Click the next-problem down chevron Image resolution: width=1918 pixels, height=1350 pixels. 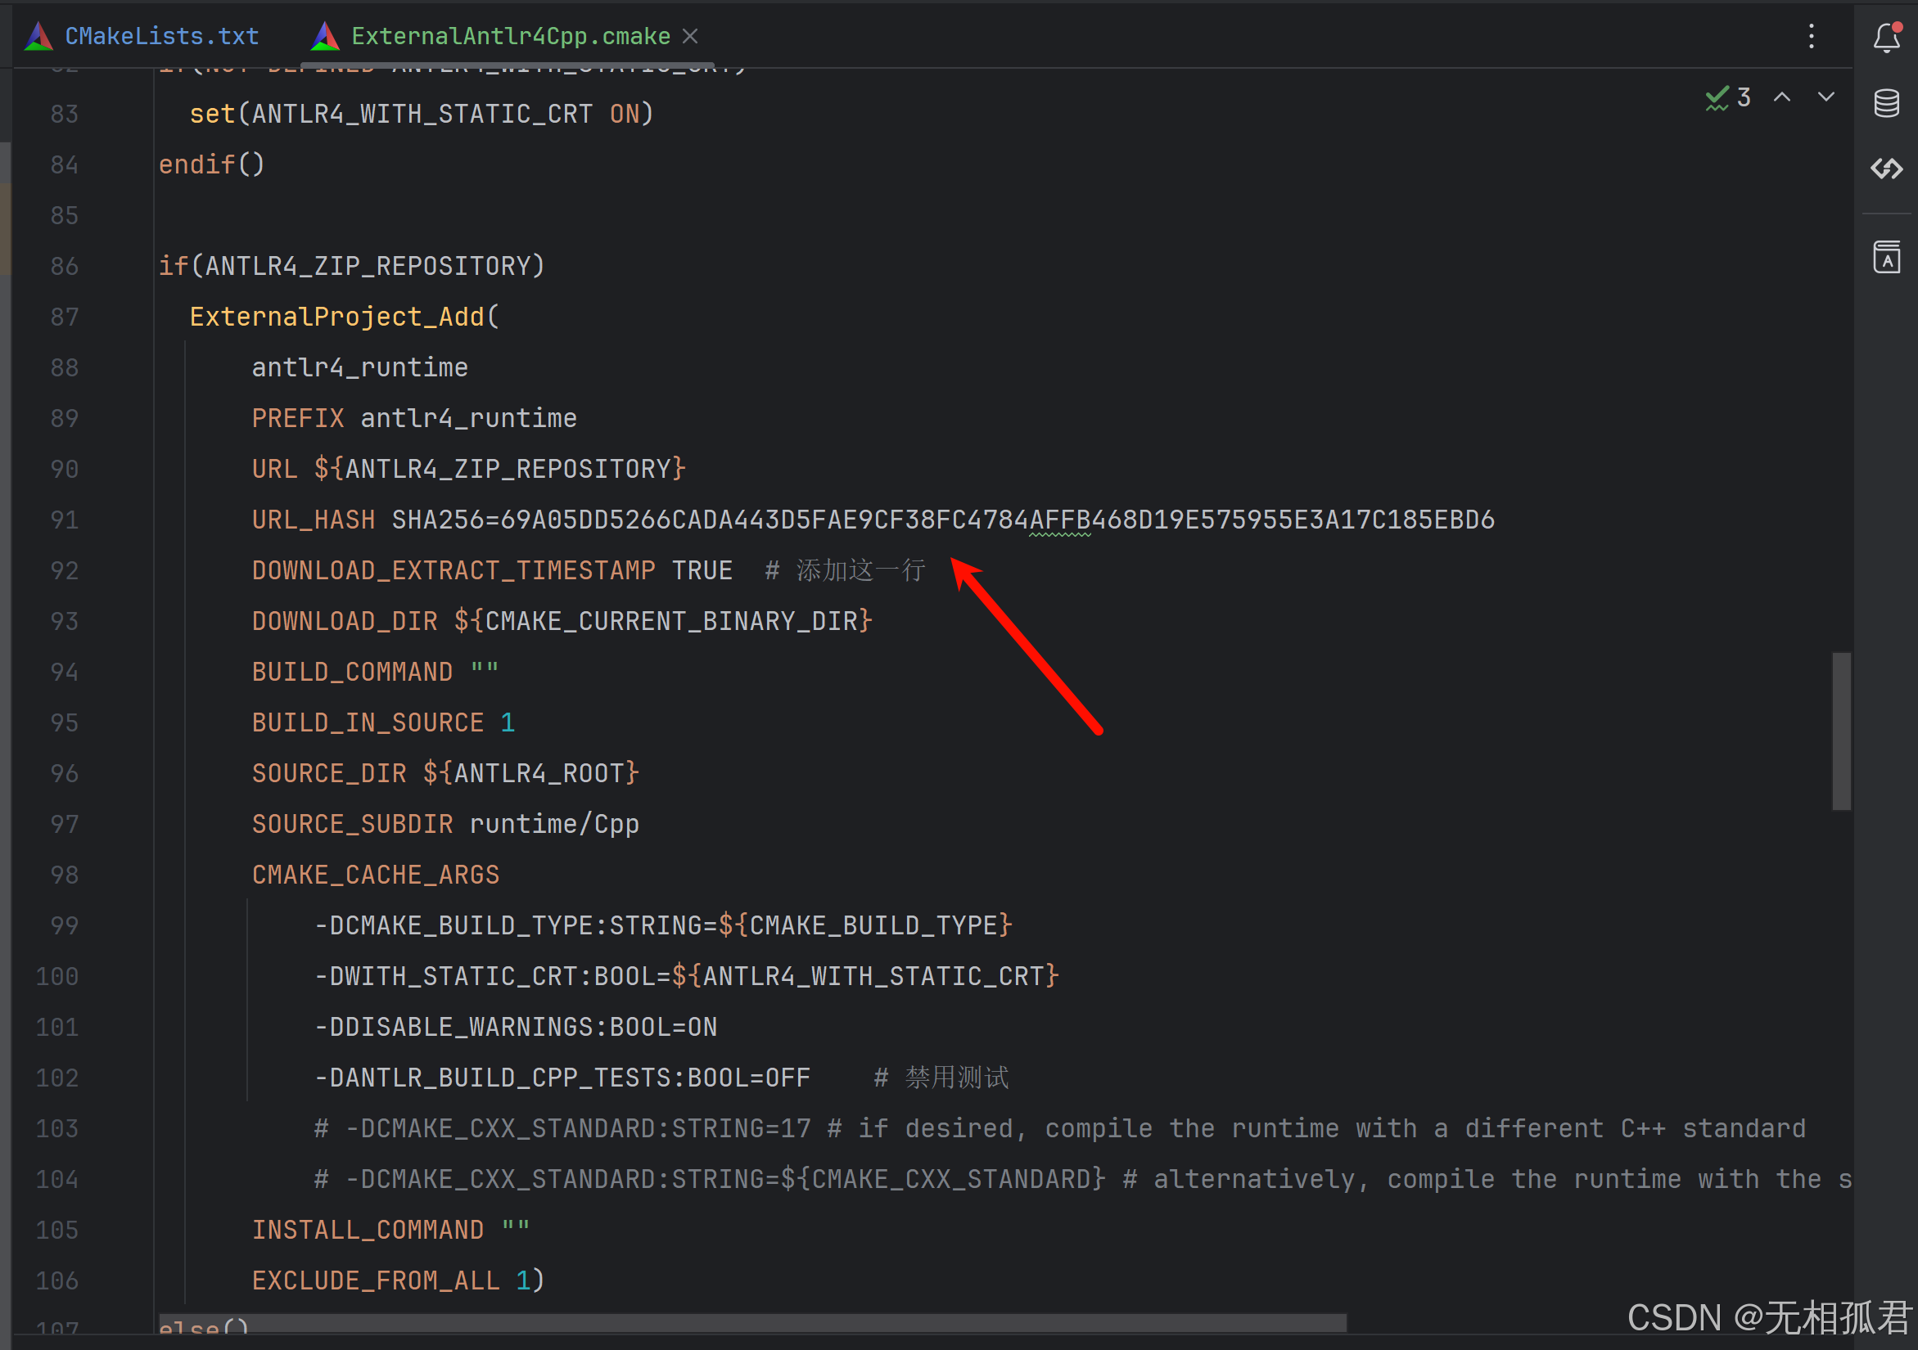coord(1825,97)
